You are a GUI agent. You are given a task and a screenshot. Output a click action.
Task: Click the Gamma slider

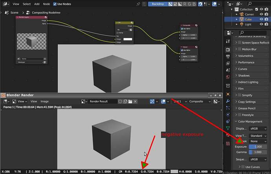click(258, 152)
